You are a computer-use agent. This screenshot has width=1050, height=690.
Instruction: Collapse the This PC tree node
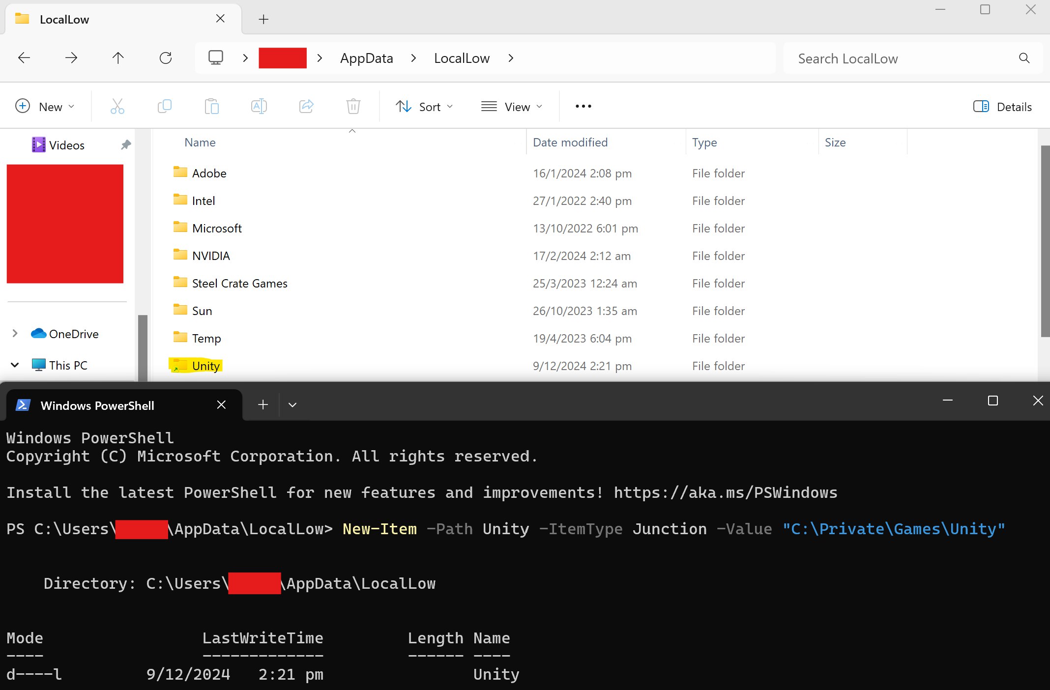point(15,365)
